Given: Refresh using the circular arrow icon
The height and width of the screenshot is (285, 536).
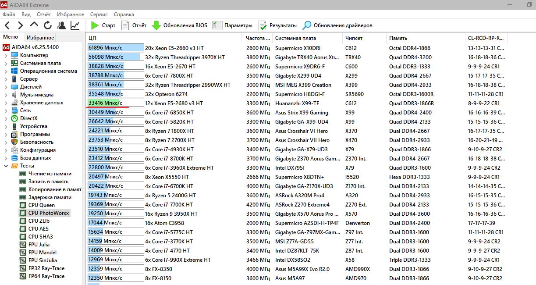Looking at the screenshot, I should coord(48,25).
